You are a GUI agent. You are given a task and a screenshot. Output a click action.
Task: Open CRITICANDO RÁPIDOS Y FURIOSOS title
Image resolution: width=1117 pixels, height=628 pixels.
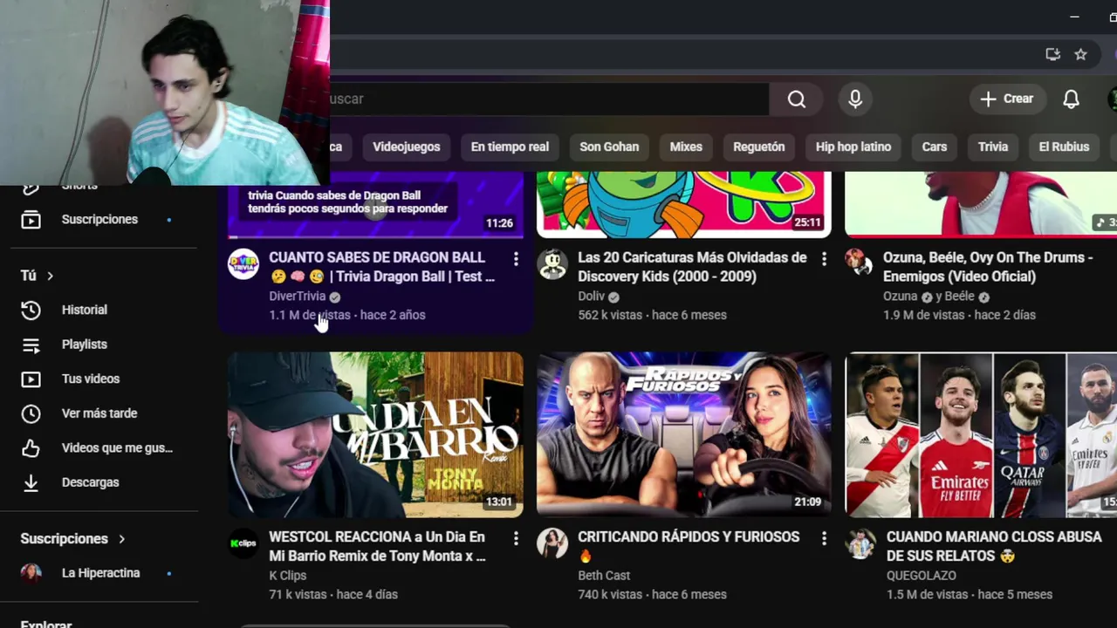point(689,547)
